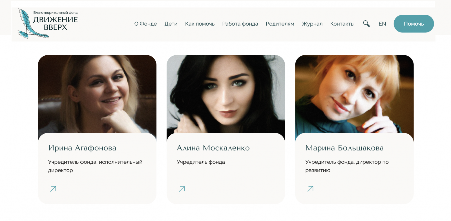Image resolution: width=451 pixels, height=221 pixels.
Task: Open the search magnifier icon
Action: [x=366, y=24]
